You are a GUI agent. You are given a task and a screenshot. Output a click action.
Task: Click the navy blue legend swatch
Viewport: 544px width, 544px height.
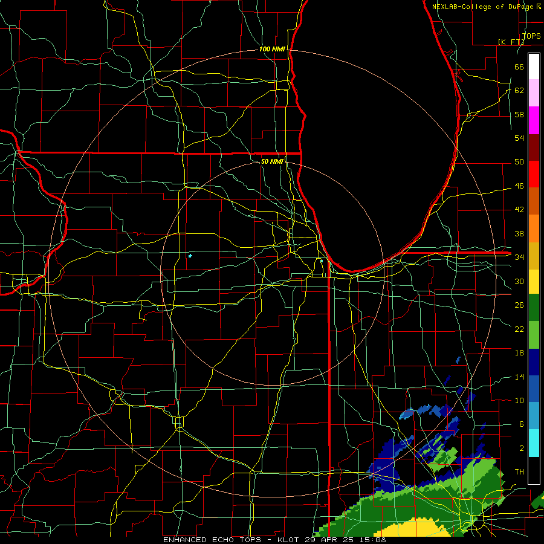534,362
